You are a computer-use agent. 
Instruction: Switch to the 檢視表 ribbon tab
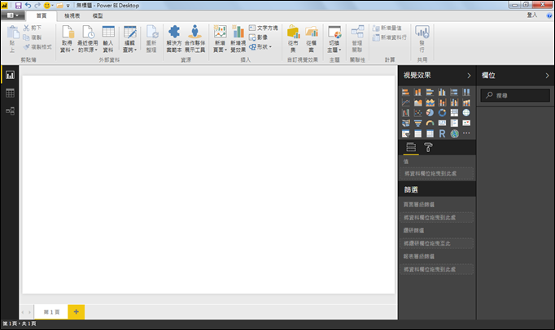72,15
